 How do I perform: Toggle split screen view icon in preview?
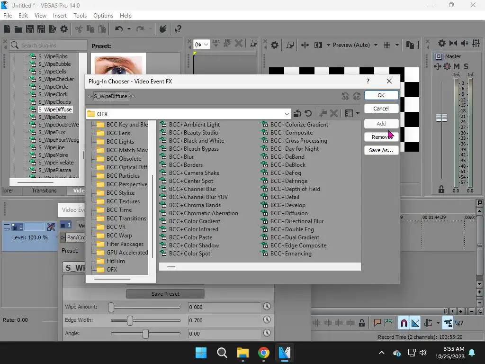(x=318, y=45)
